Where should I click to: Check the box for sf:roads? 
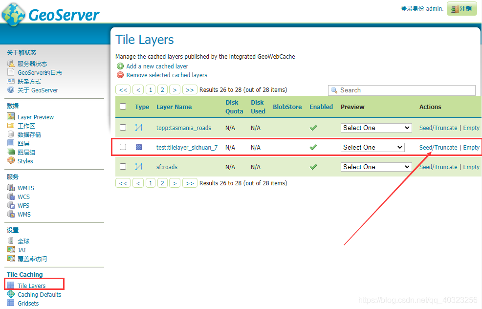tap(123, 166)
